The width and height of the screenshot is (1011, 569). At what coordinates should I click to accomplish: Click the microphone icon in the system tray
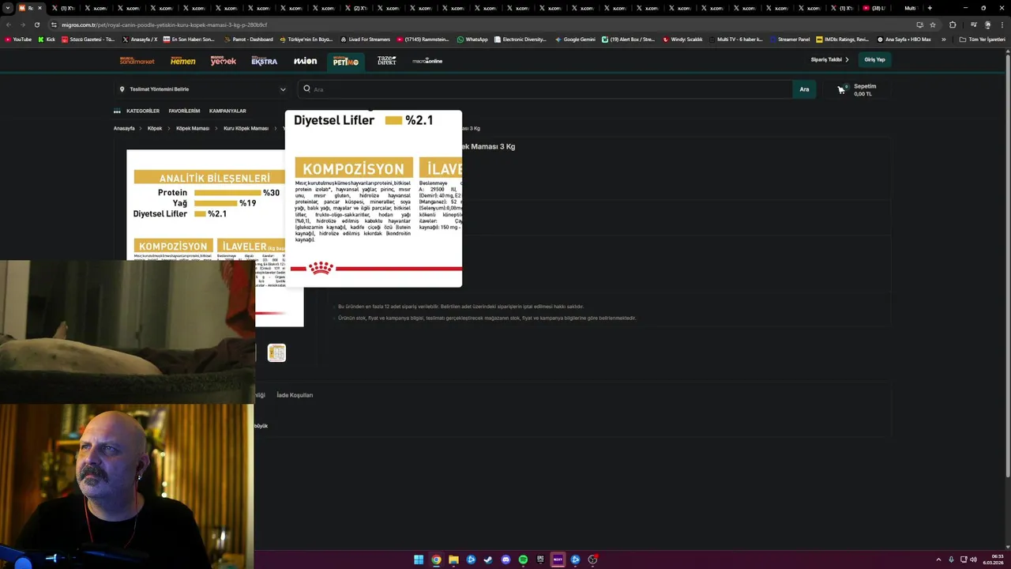click(951, 560)
